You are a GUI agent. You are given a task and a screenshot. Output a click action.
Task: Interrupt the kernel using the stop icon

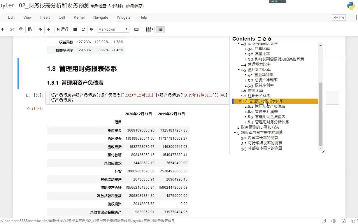pos(75,29)
